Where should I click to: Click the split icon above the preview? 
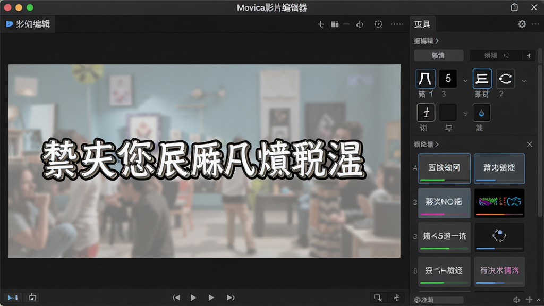point(360,24)
